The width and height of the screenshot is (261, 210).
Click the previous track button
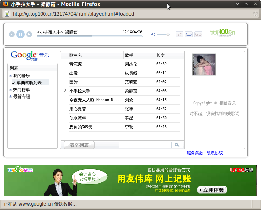click(x=12, y=34)
